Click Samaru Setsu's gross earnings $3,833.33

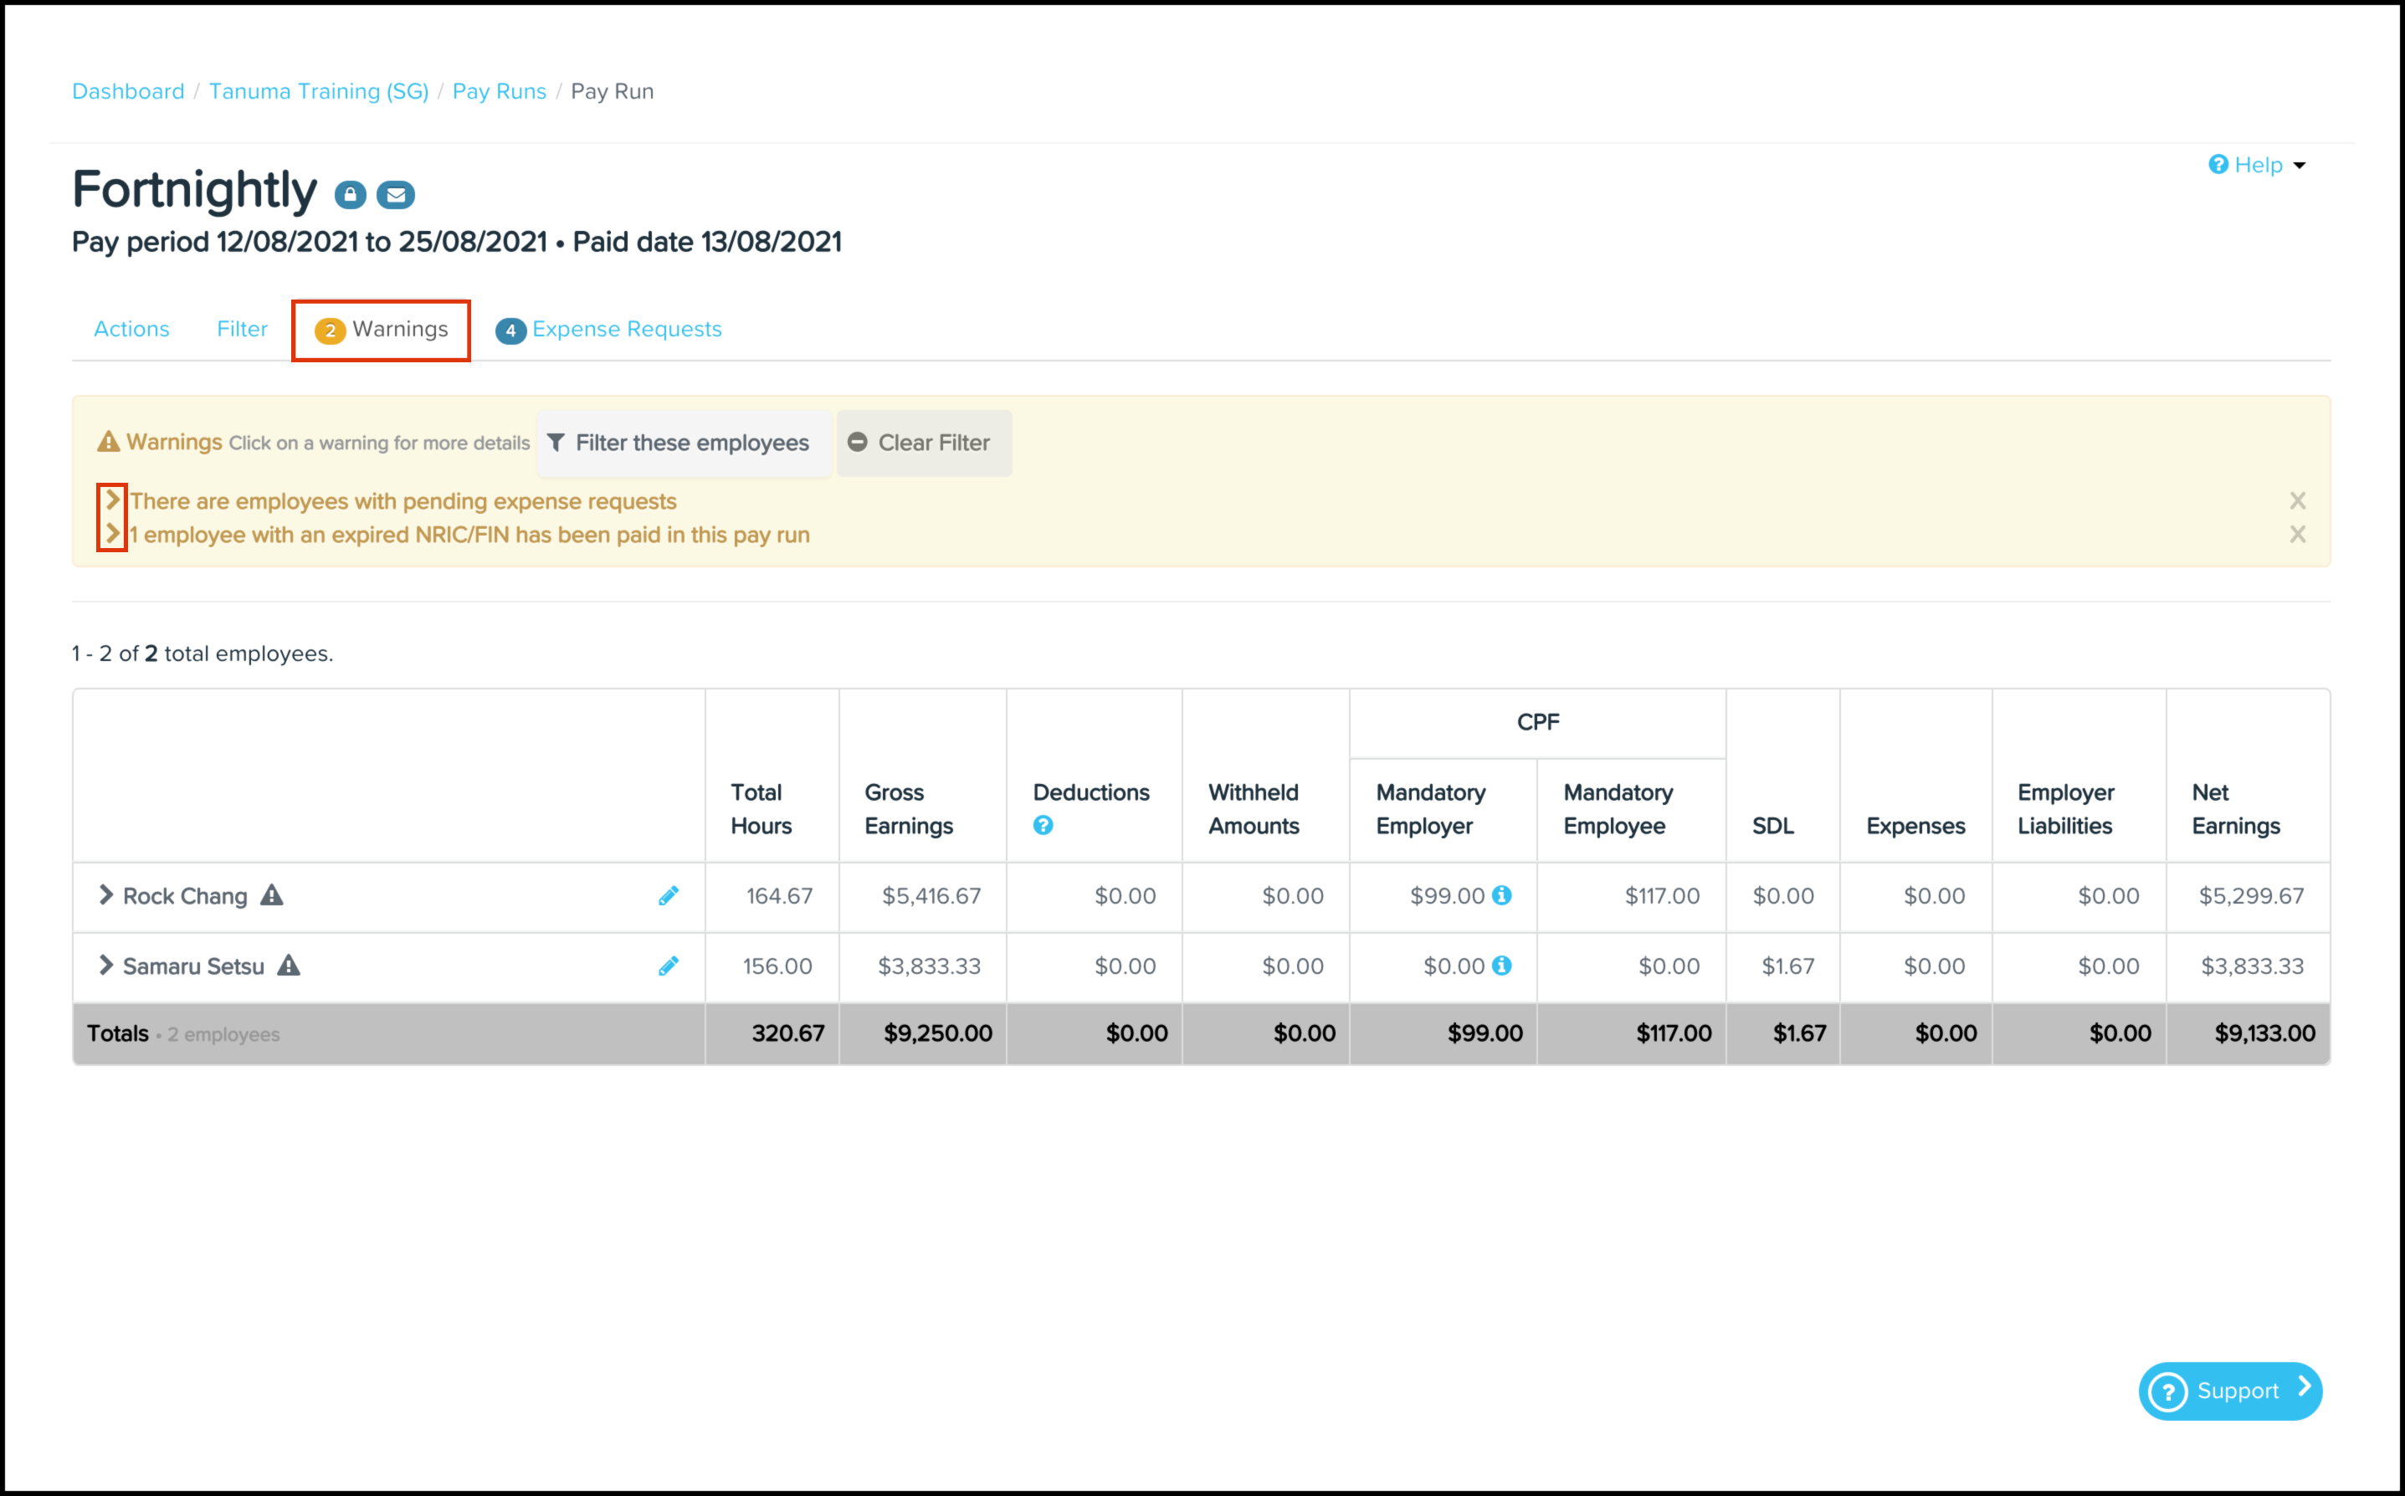[929, 966]
